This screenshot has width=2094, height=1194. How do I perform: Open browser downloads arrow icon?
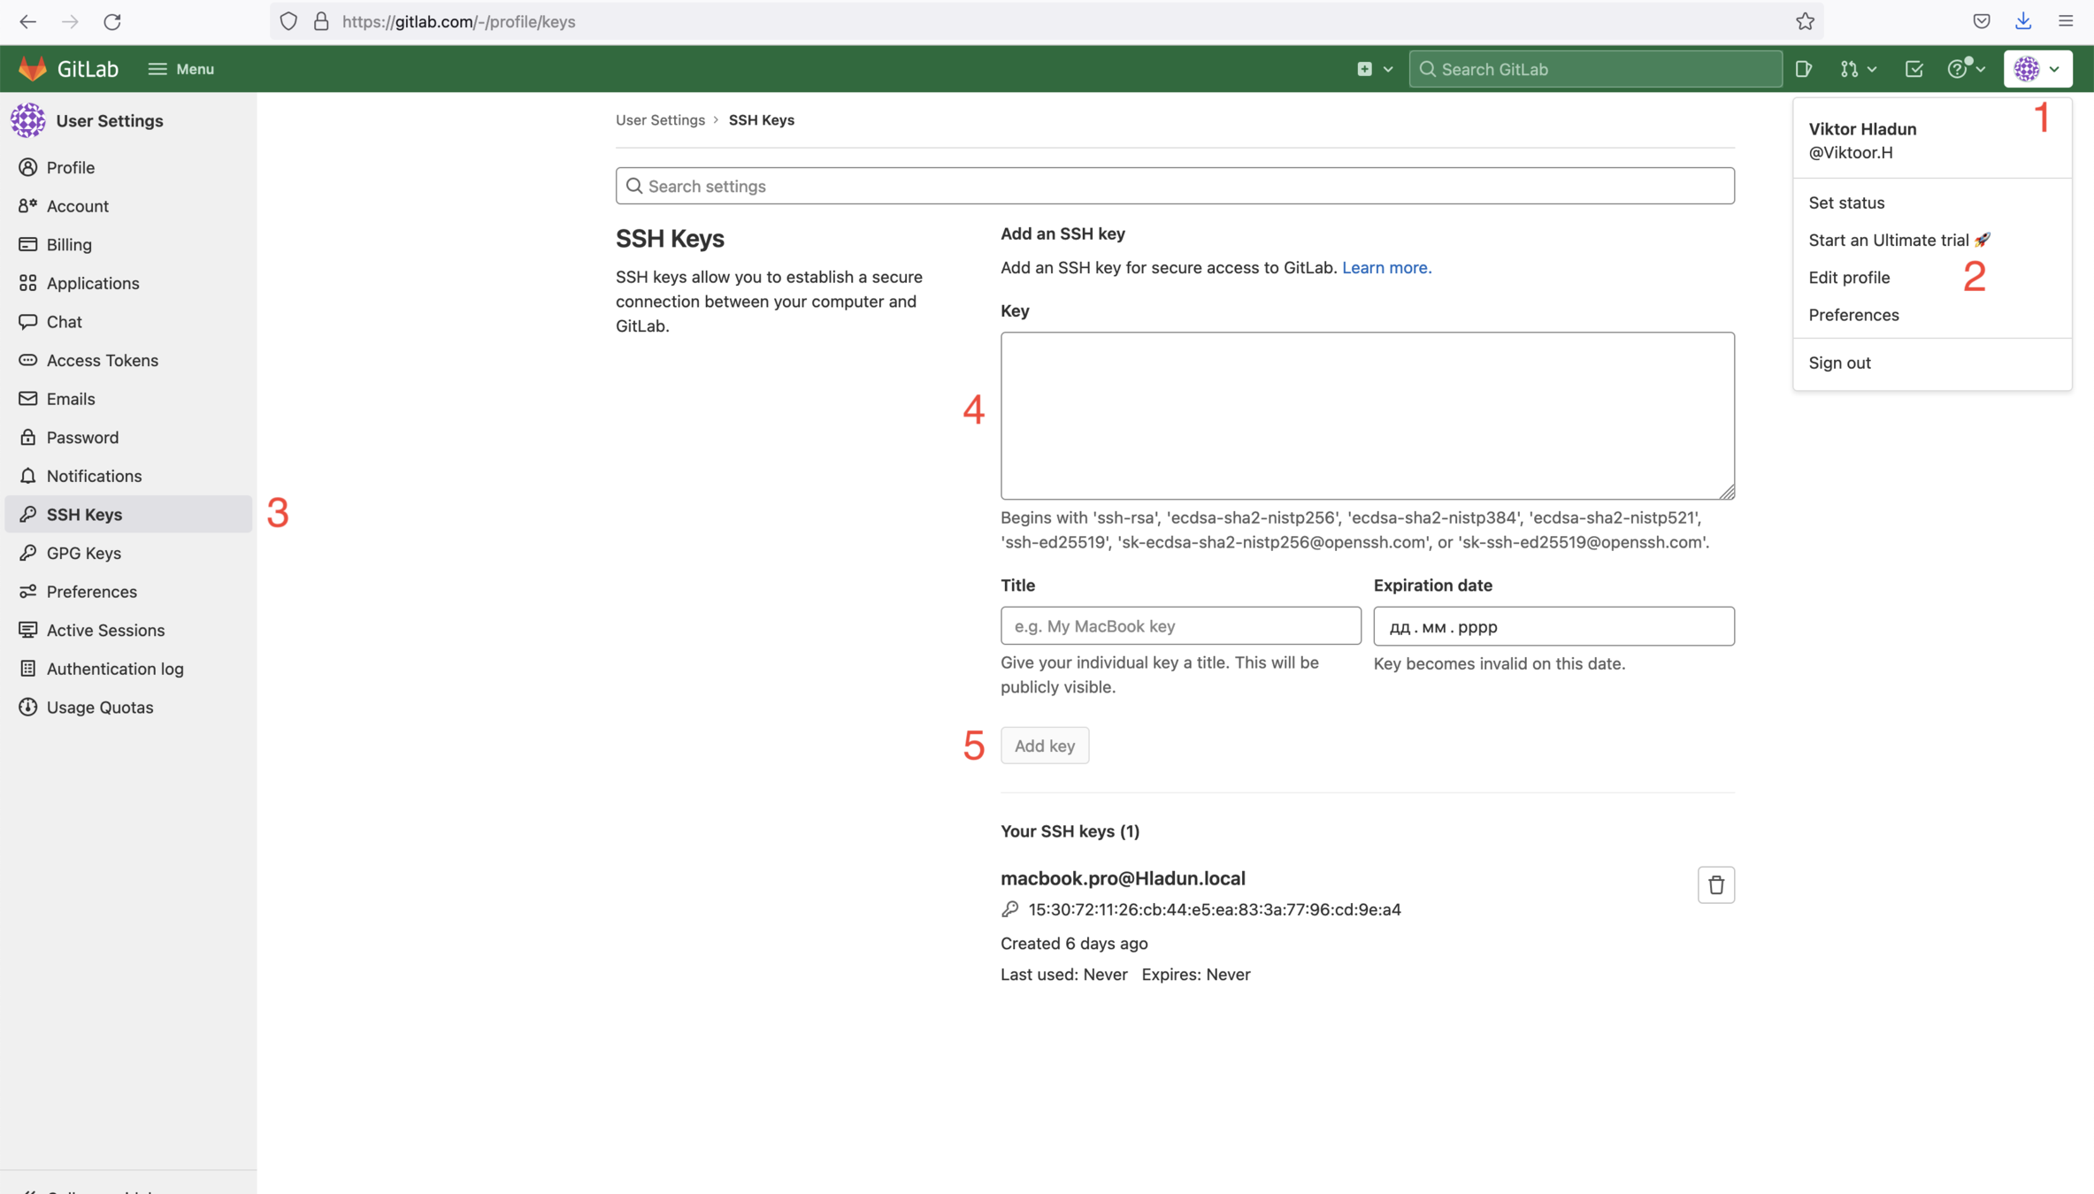click(x=2023, y=21)
